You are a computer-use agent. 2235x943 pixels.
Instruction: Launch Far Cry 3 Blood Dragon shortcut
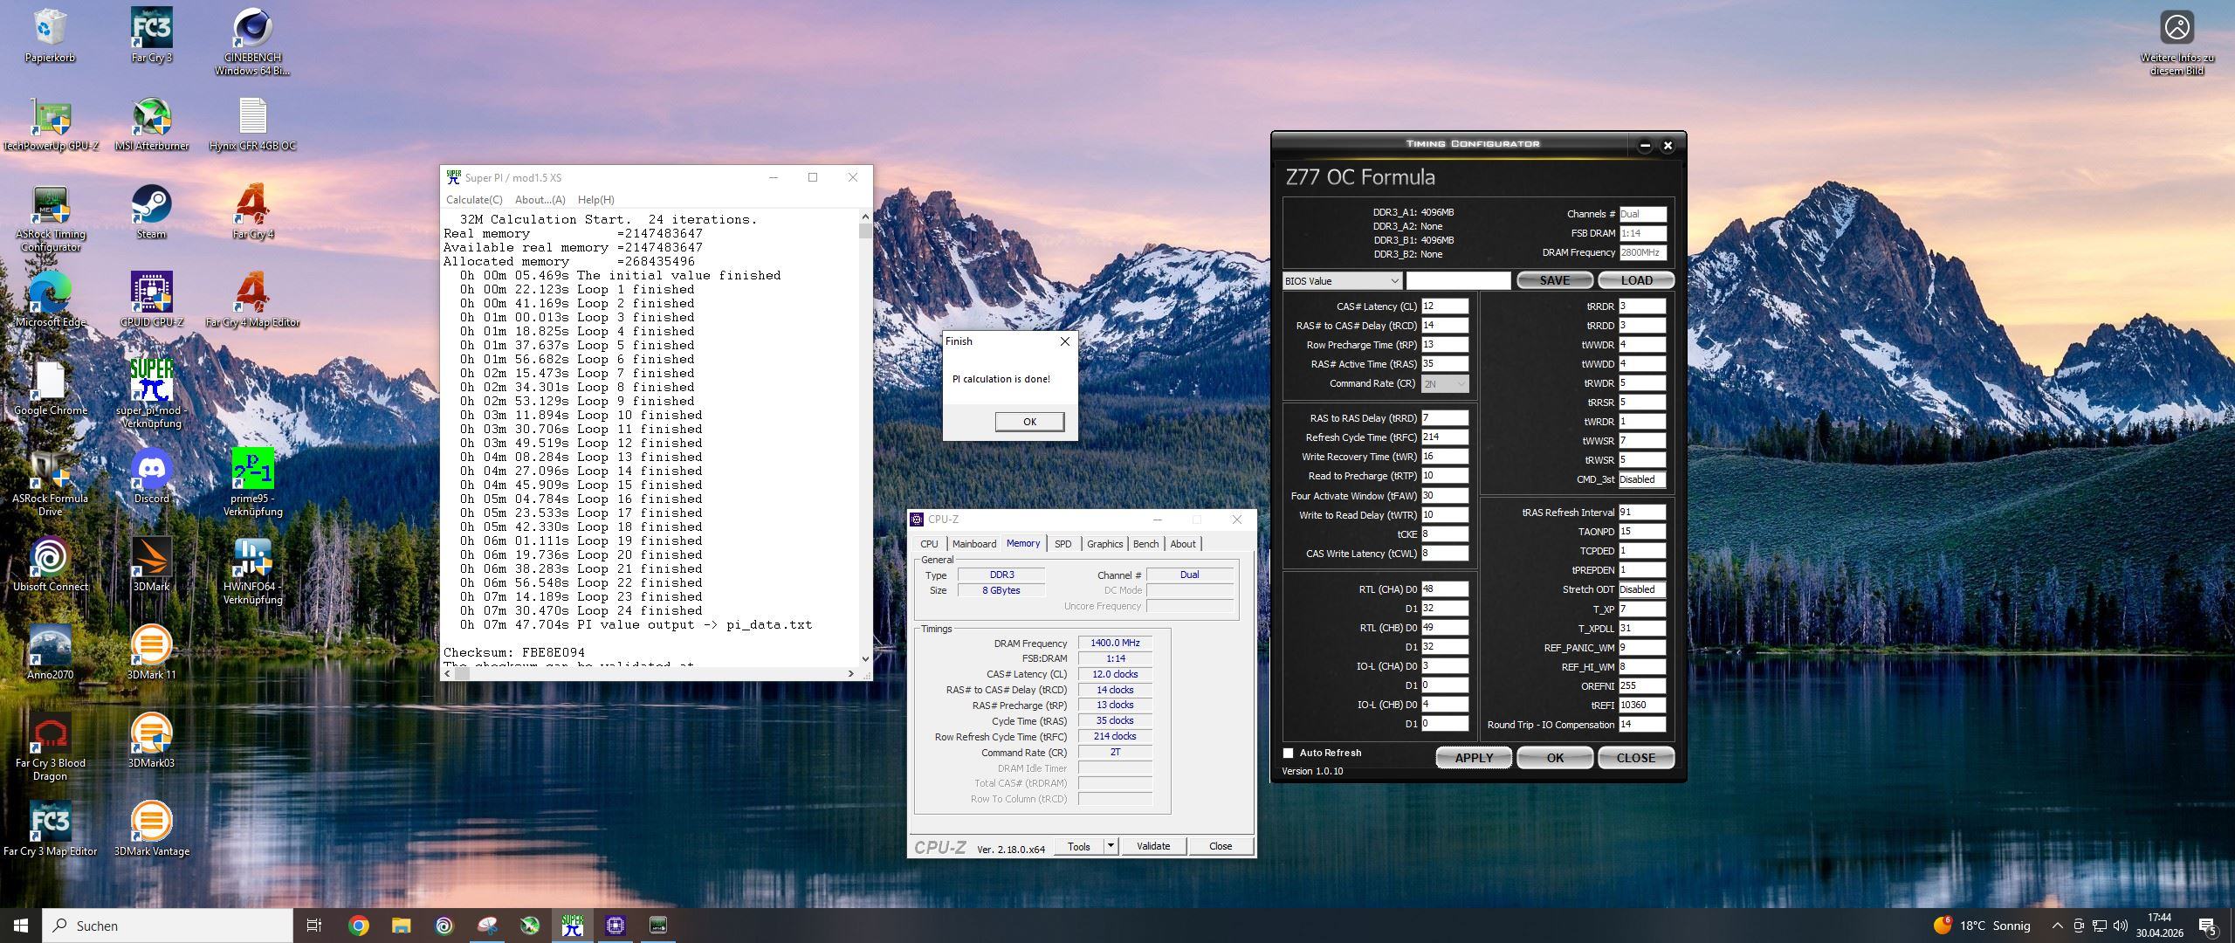(x=50, y=747)
